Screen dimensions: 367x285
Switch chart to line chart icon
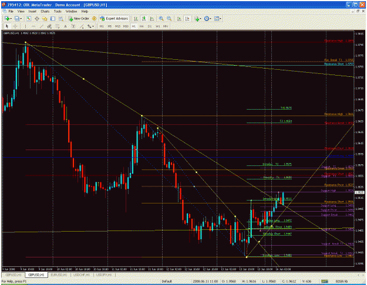pos(152,18)
